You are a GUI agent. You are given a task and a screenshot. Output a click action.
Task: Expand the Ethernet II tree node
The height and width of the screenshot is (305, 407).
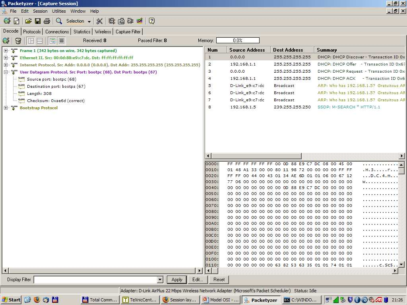click(6, 58)
